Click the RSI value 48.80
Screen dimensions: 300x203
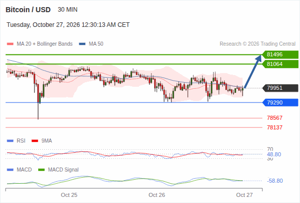point(274,154)
